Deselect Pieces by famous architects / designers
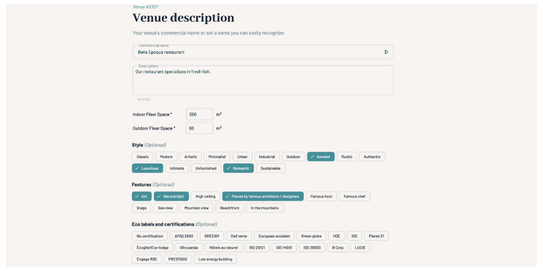The width and height of the screenshot is (543, 271). click(x=263, y=196)
